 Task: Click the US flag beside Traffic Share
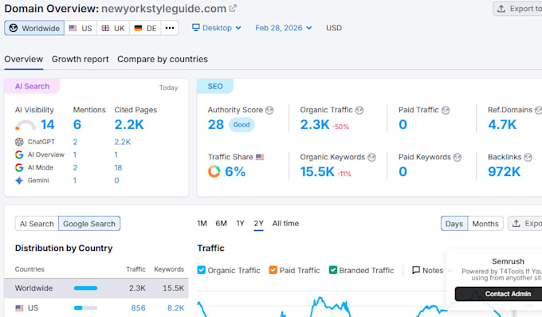pyautogui.click(x=260, y=157)
